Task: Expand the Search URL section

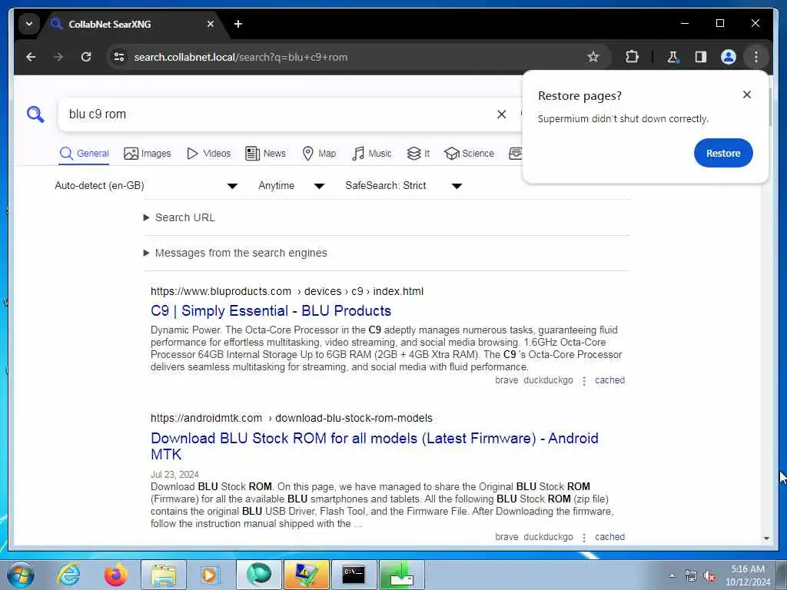Action: point(179,217)
